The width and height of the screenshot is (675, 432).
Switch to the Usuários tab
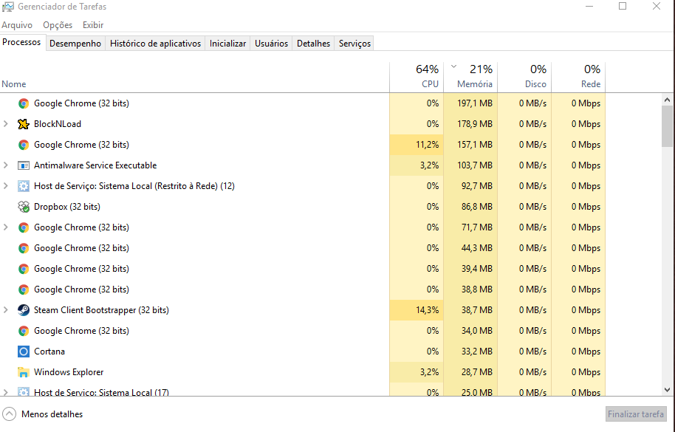point(271,44)
